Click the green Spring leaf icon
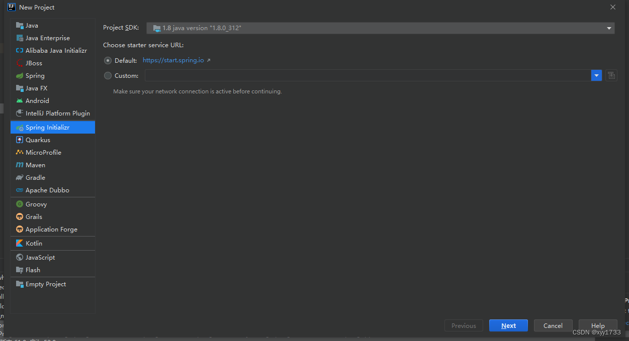The image size is (629, 341). pos(20,76)
